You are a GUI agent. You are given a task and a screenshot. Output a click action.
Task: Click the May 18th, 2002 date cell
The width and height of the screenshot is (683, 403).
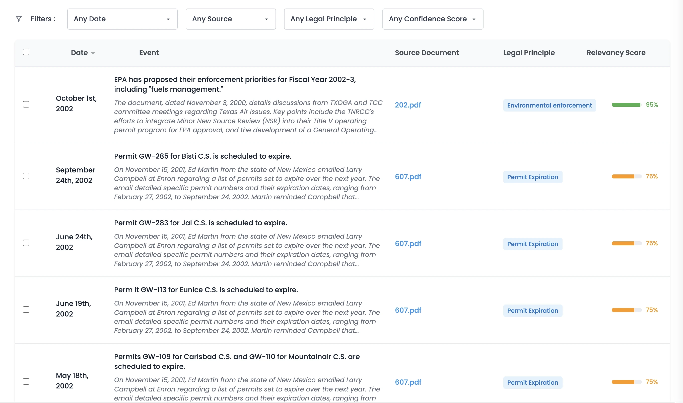point(72,381)
